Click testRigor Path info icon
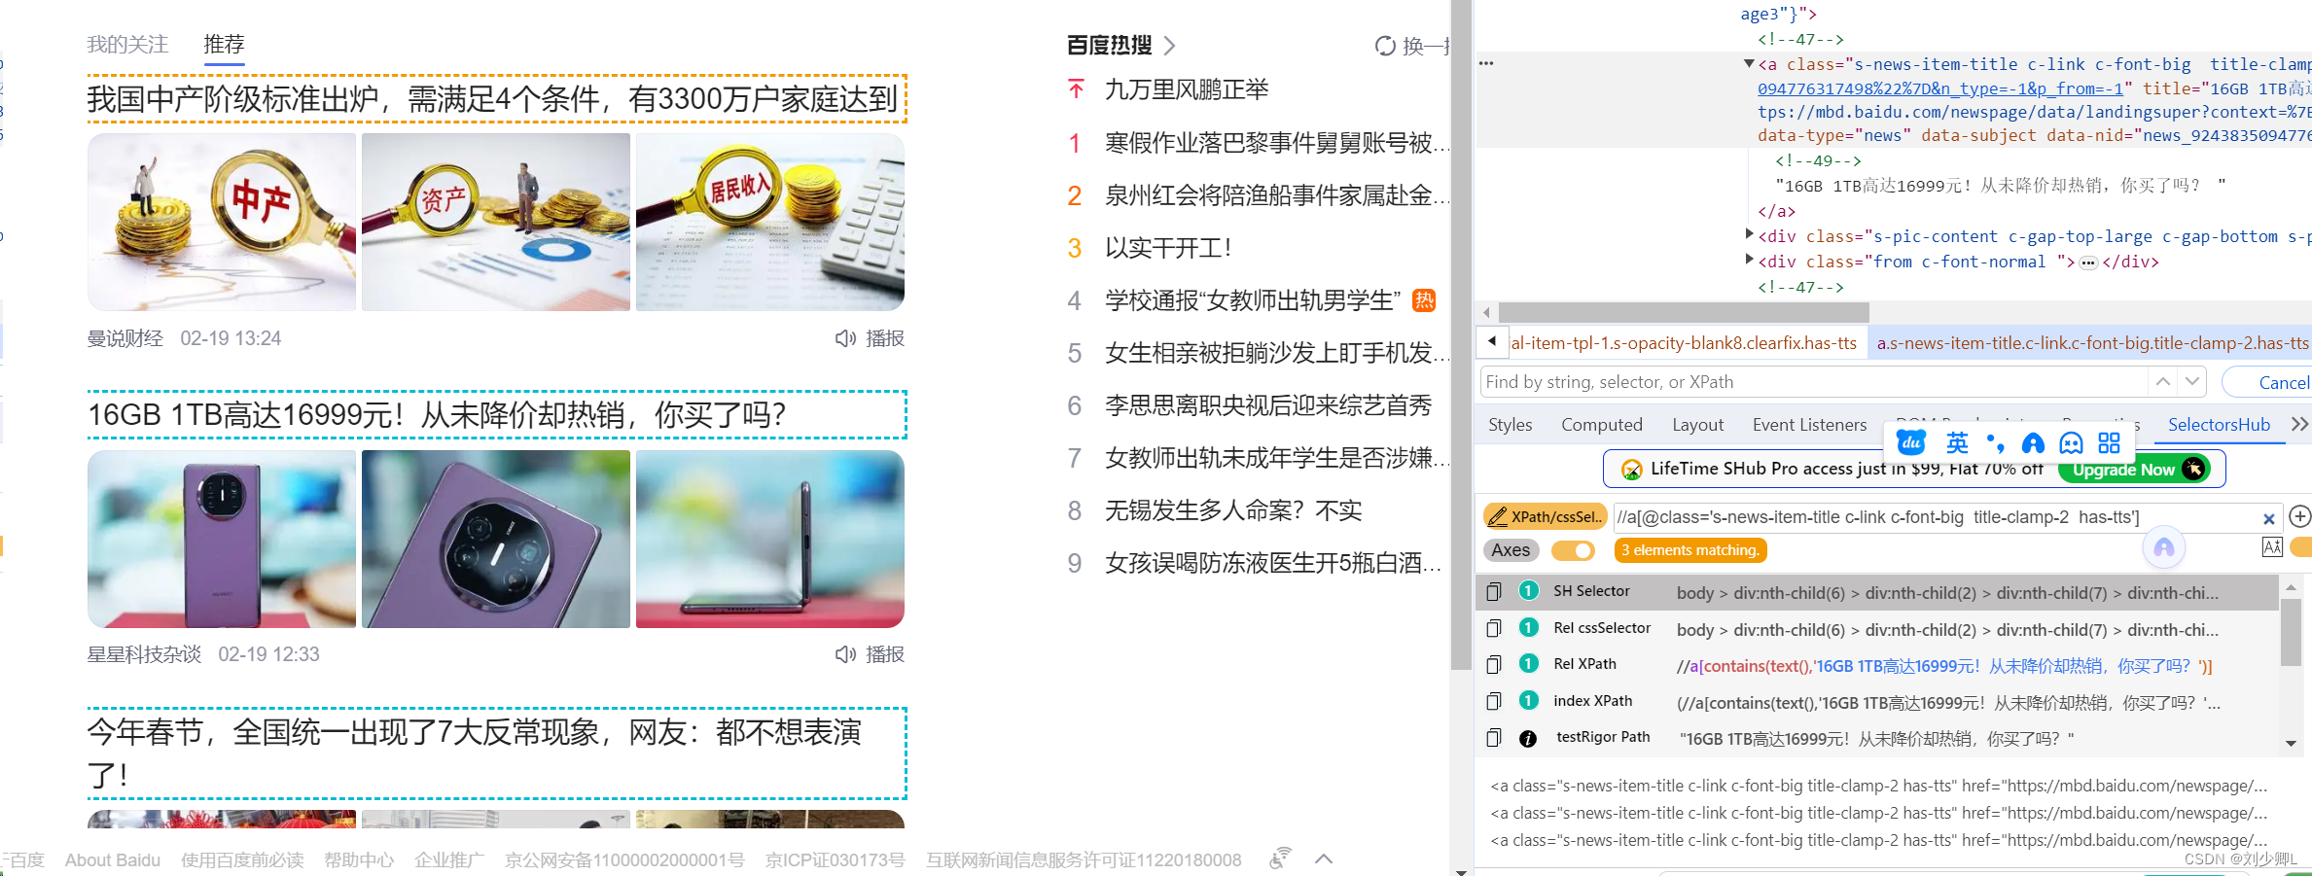 coord(1528,738)
